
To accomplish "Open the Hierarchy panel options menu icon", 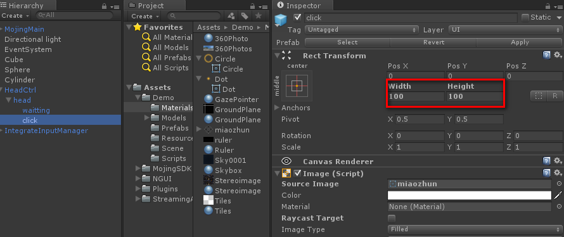I will tap(115, 7).
